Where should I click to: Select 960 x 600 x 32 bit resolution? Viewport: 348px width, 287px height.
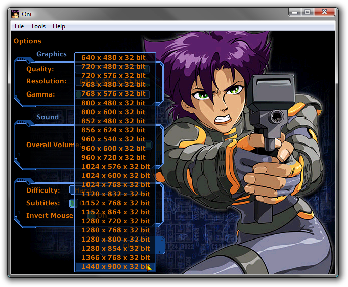(x=115, y=148)
